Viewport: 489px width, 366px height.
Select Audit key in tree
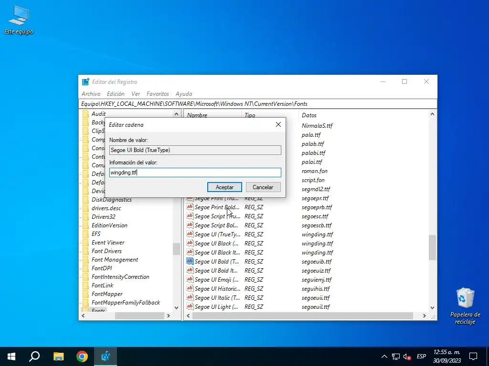[98, 114]
